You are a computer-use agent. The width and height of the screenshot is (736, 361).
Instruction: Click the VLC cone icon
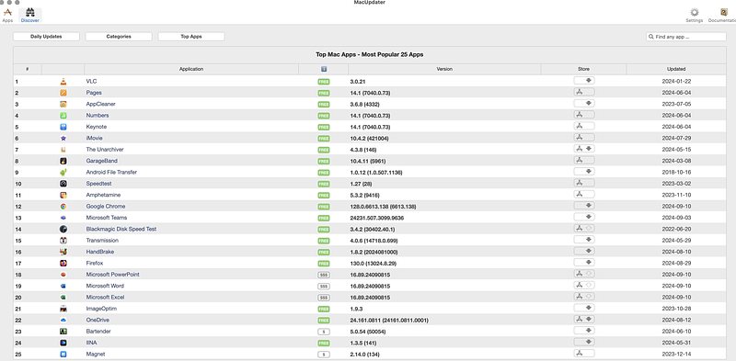coord(63,82)
